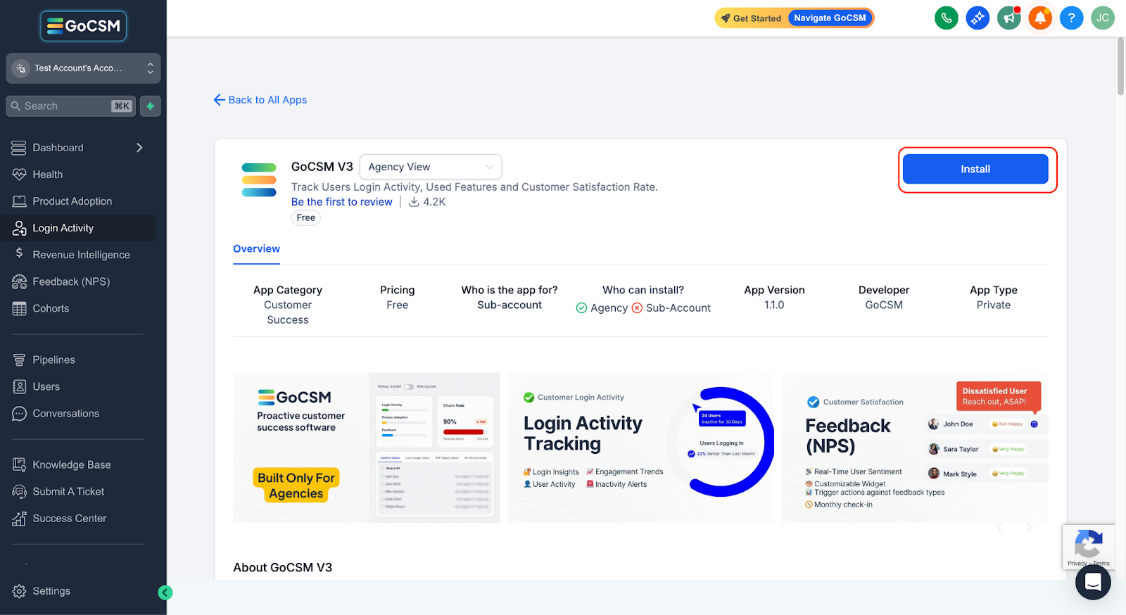Viewport: 1126px width, 615px height.
Task: Click the Pipelines menu label
Action: 53,360
